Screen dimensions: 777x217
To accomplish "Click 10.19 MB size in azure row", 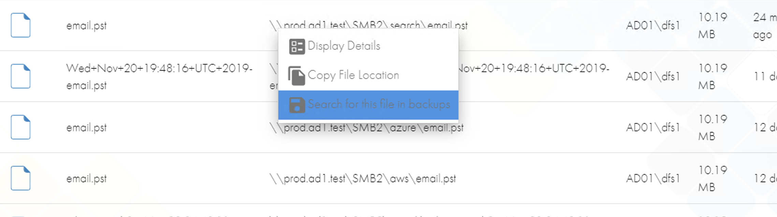I will point(713,128).
